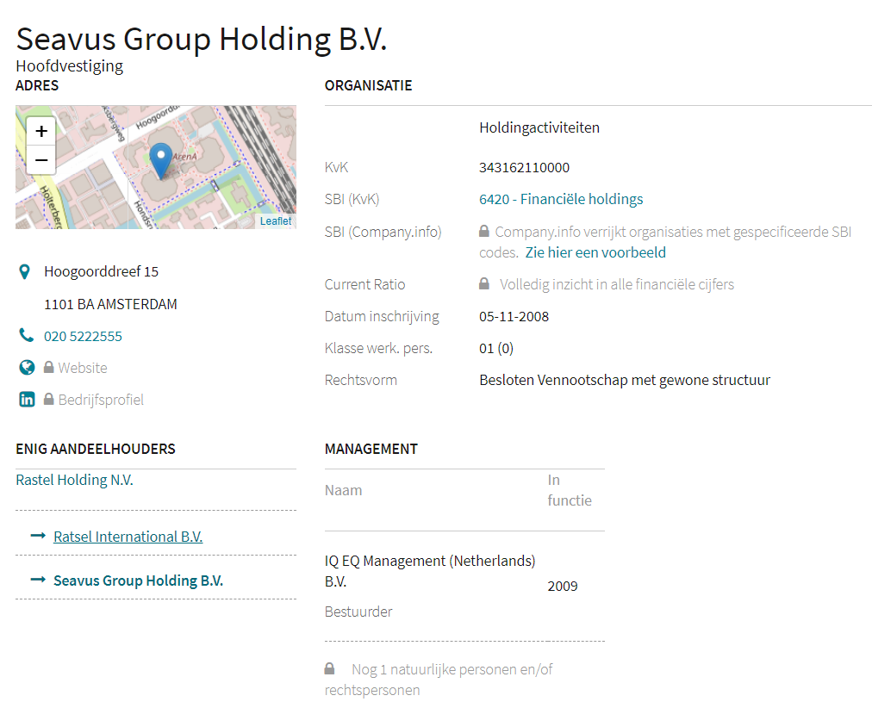Select the KvK number 343162110000
The image size is (872, 708).
(x=525, y=167)
